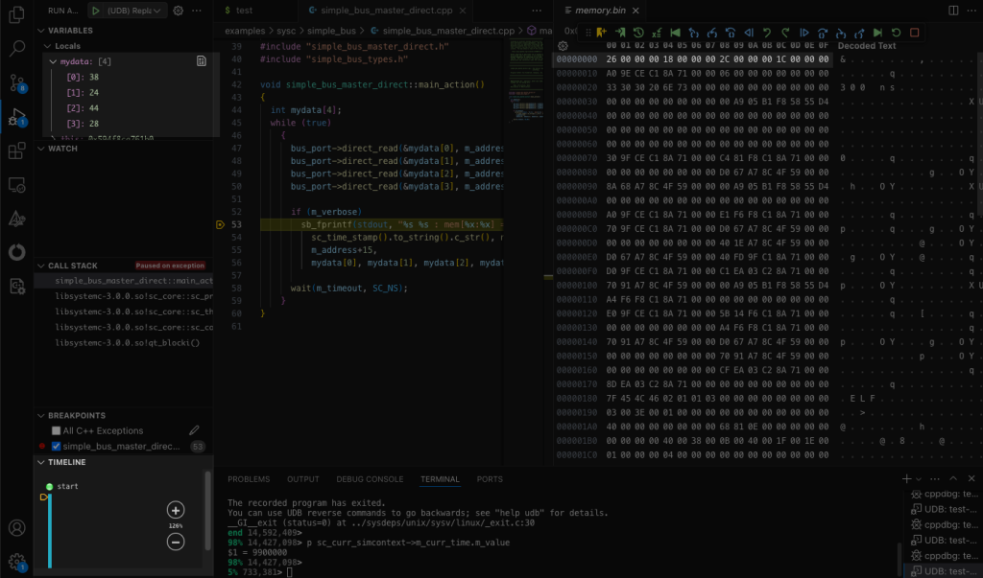Click the green go-to-bookmark arrow icon
983x578 pixels.
(620, 33)
